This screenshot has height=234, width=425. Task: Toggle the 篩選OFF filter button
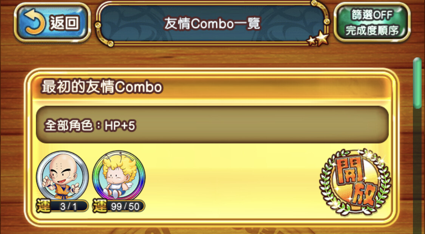(x=372, y=15)
